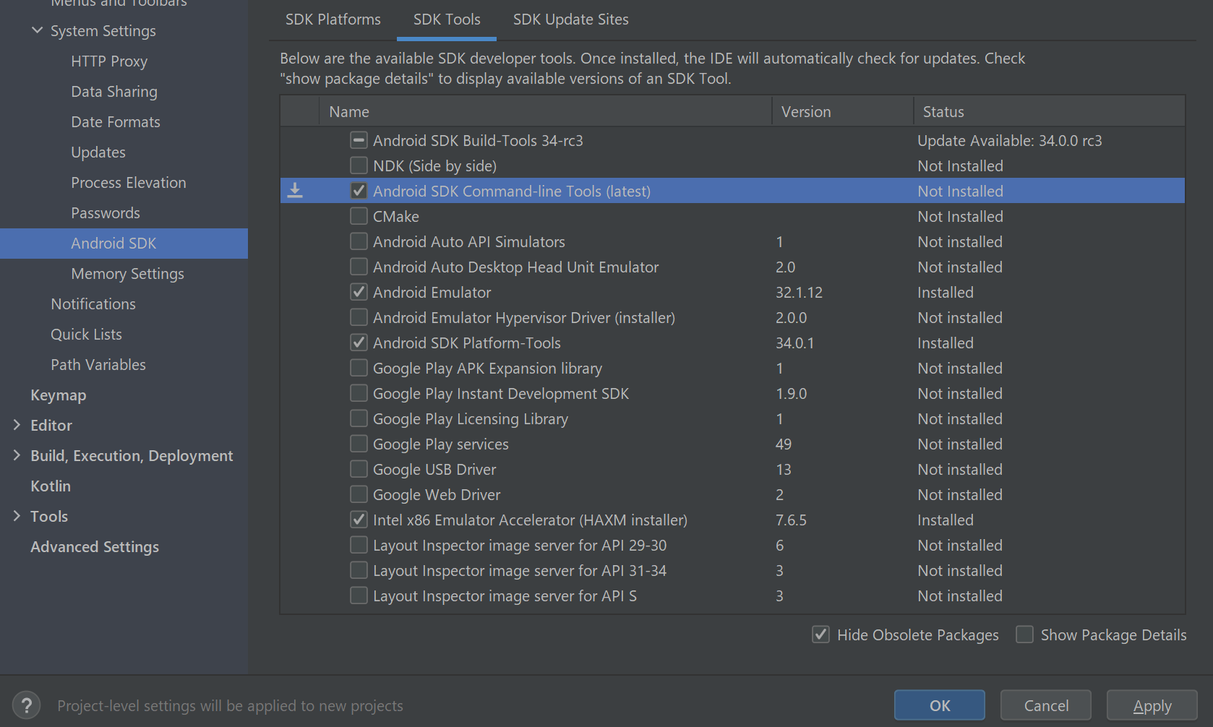Sort packages by the Version column header

[806, 111]
